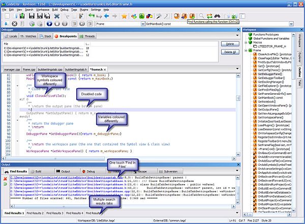This screenshot has height=224, width=305.
Task: Click the Stop debugger square icon
Action: pos(57,24)
